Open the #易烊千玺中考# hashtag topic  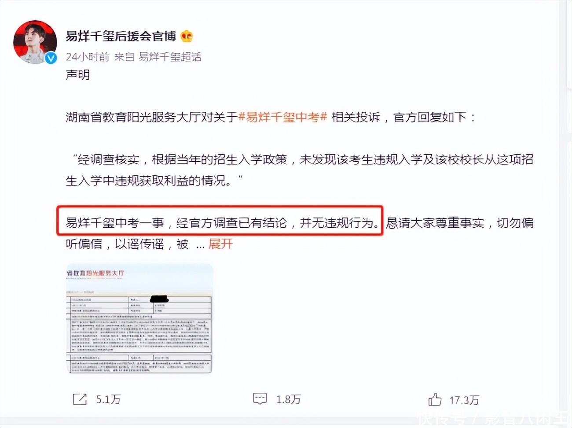coord(282,117)
